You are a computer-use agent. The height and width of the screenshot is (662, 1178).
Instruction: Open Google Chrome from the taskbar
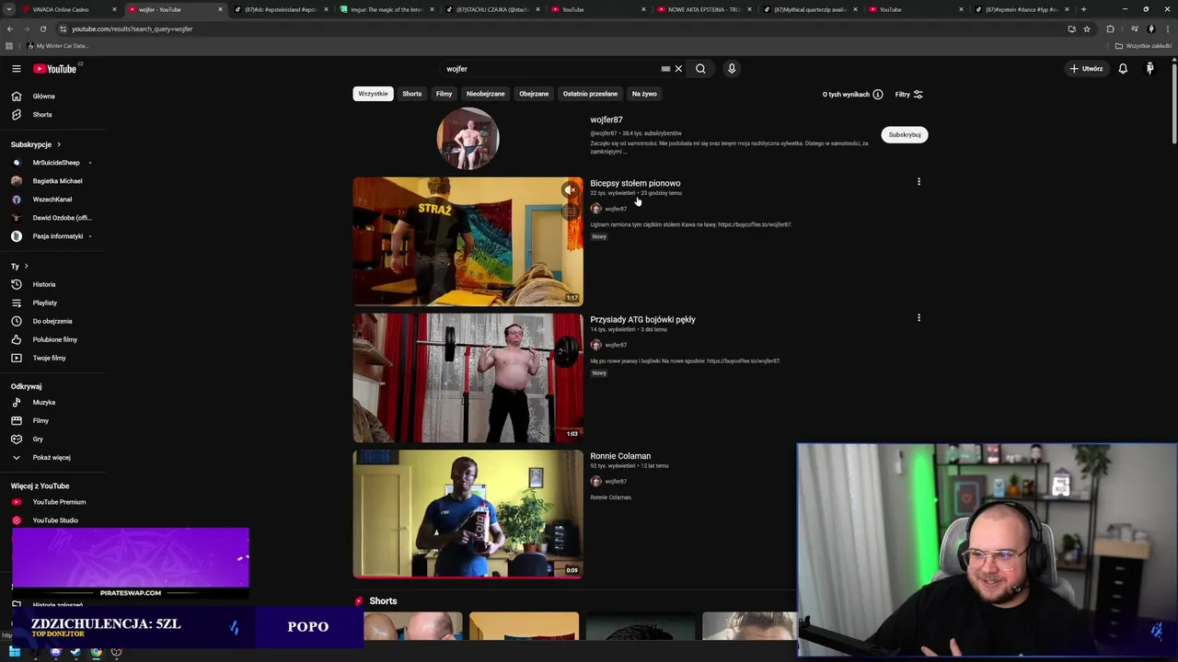96,652
